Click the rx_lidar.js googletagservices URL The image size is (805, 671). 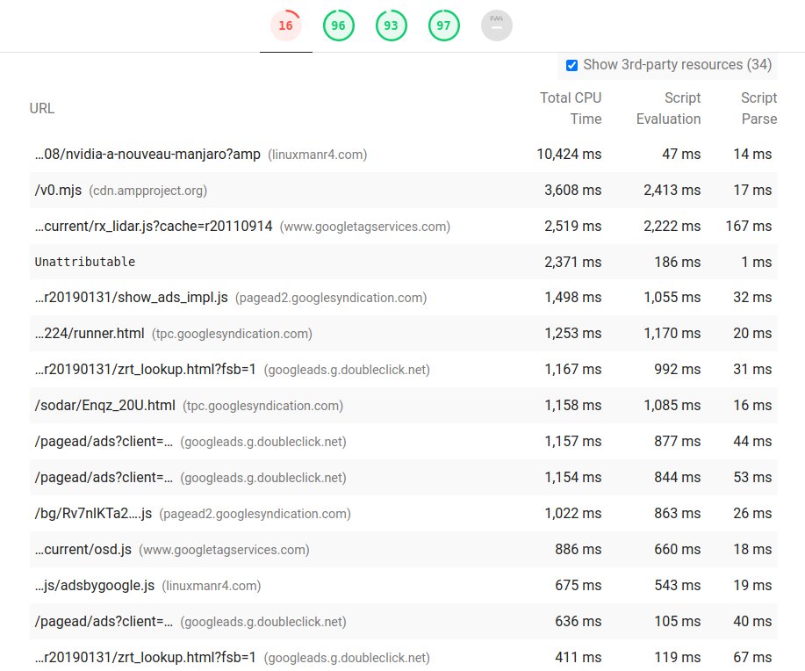click(154, 227)
